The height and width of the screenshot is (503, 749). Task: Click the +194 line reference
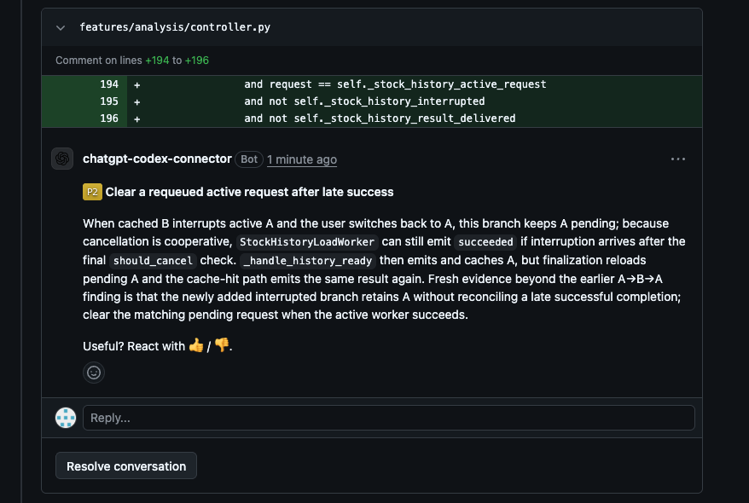tap(157, 61)
